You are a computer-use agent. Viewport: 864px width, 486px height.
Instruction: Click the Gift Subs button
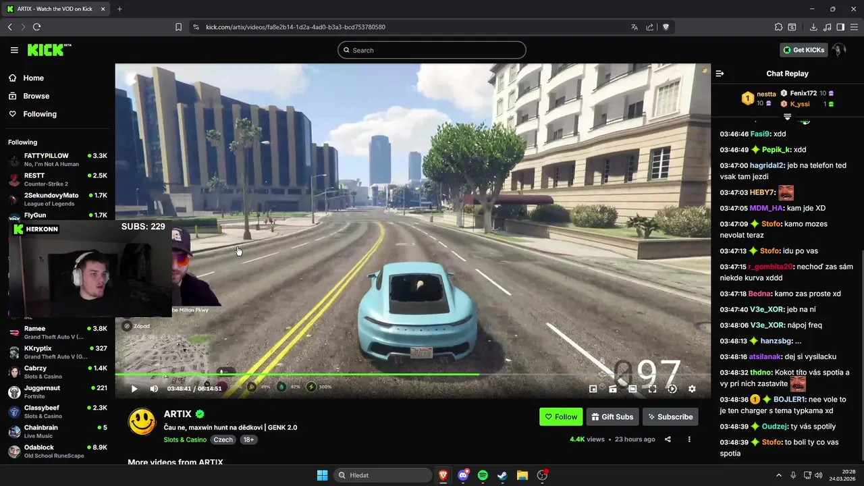point(612,416)
